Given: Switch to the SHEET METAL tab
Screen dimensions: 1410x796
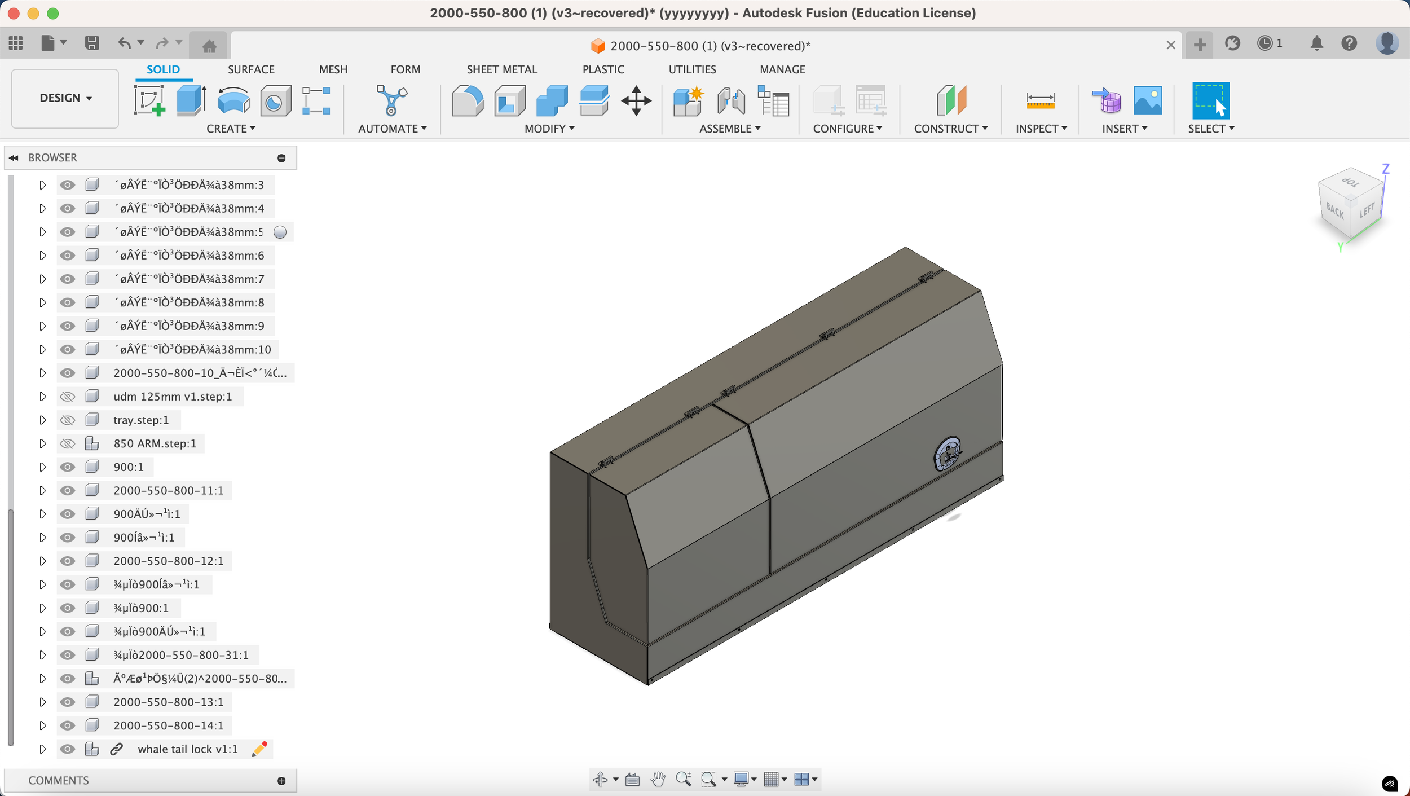Looking at the screenshot, I should [x=501, y=69].
